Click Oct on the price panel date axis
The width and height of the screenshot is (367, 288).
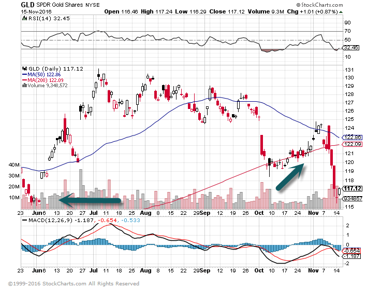tap(259, 213)
